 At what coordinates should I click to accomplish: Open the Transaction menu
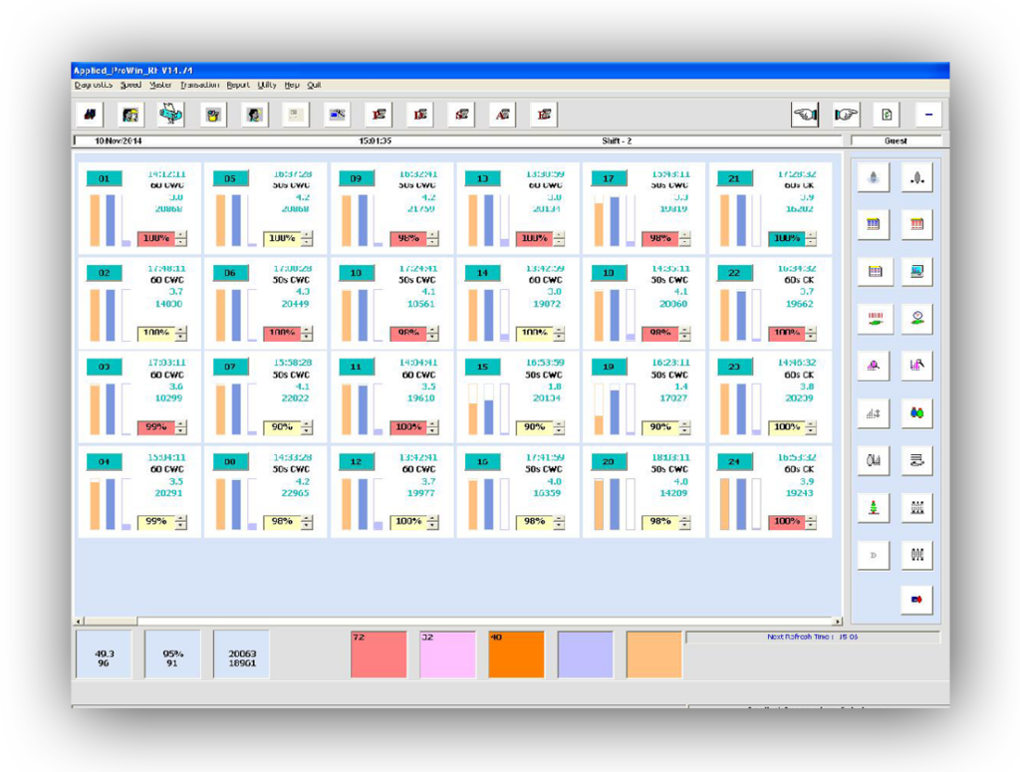coord(202,85)
